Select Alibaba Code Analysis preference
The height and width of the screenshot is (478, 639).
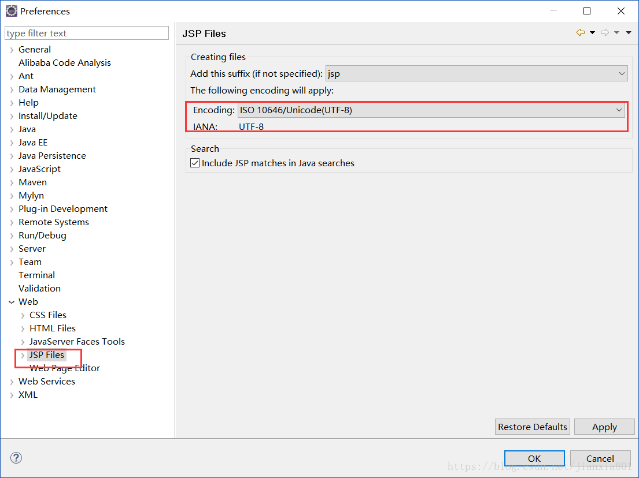64,63
